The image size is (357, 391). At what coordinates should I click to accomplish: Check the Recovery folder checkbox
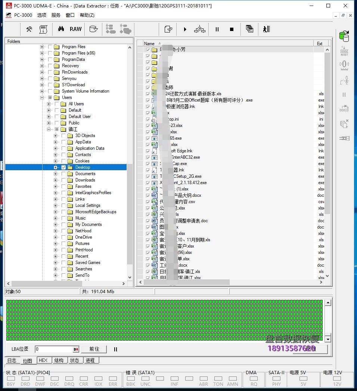click(x=50, y=66)
